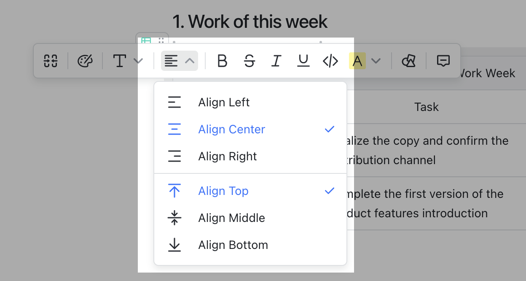
Task: Uncheck the Align Top option
Action: [x=223, y=191]
